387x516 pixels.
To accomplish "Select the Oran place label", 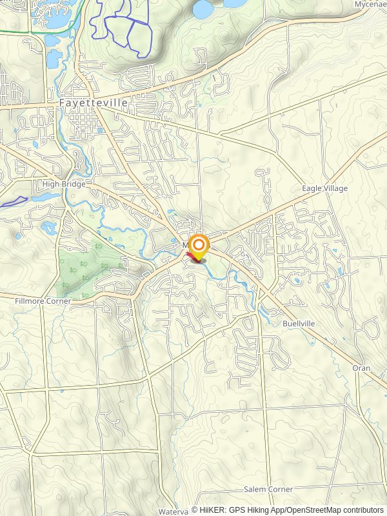I will coord(361,368).
